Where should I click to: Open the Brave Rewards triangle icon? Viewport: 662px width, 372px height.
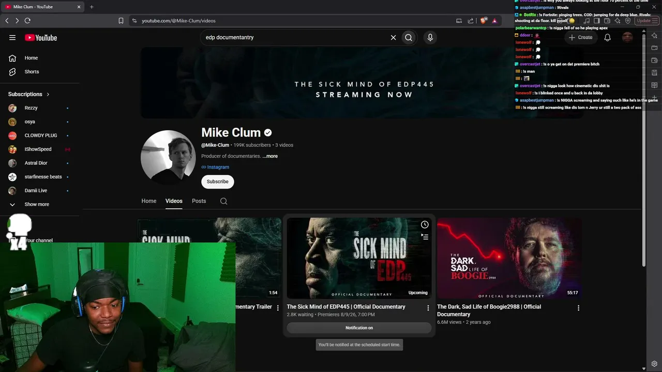tap(494, 21)
